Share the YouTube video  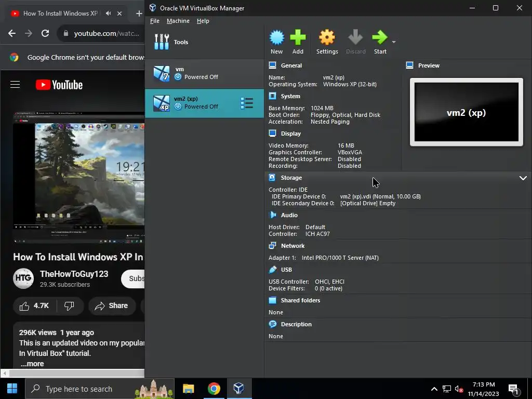pos(112,305)
